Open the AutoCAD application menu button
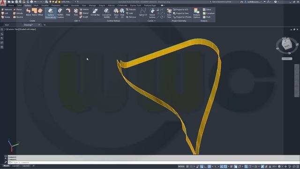The width and height of the screenshot is (300, 169). [3, 3]
